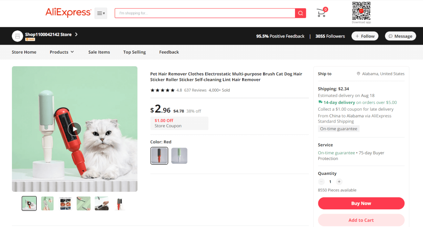Increase quantity with plus button
Image resolution: width=423 pixels, height=227 pixels.
pyautogui.click(x=339, y=182)
